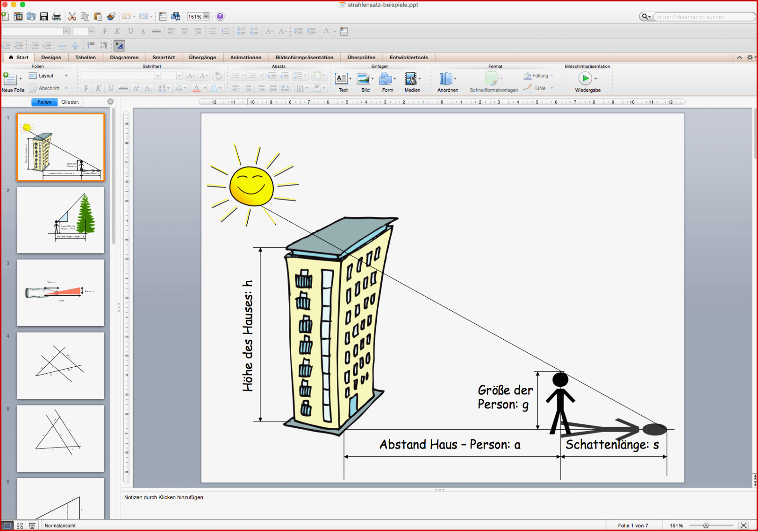The image size is (758, 531).
Task: Copy selection using the copy icon
Action: (85, 16)
